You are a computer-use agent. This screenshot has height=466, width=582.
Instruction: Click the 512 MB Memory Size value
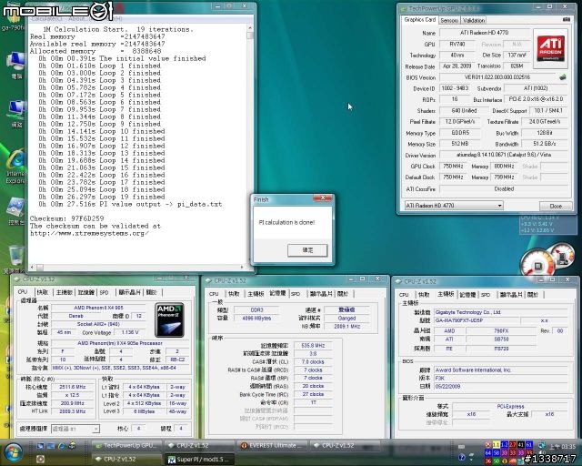(x=460, y=144)
